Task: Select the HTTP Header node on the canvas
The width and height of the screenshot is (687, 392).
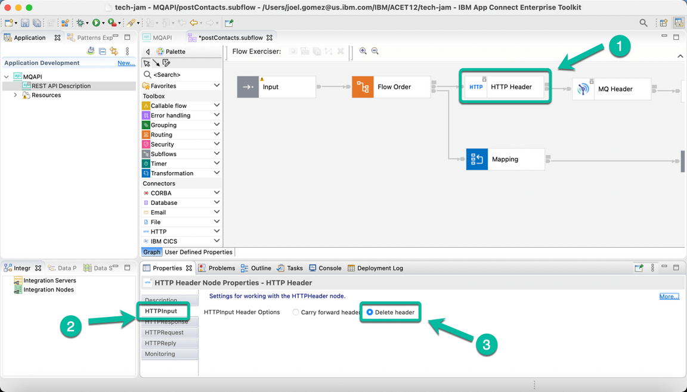Action: 505,86
